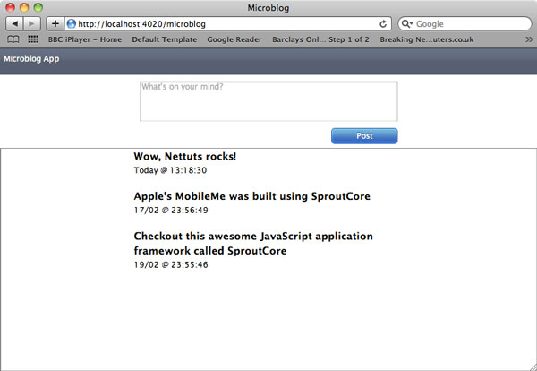
Task: Zoom the window with green button
Action: pos(38,7)
